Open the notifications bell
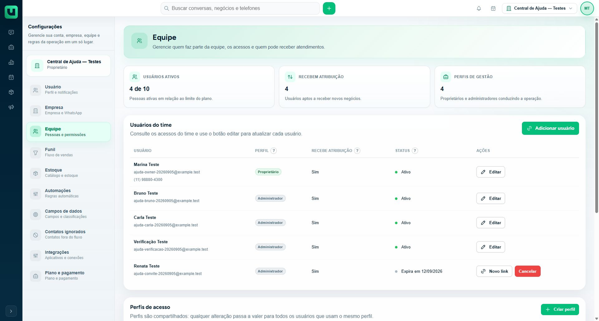 (x=479, y=8)
